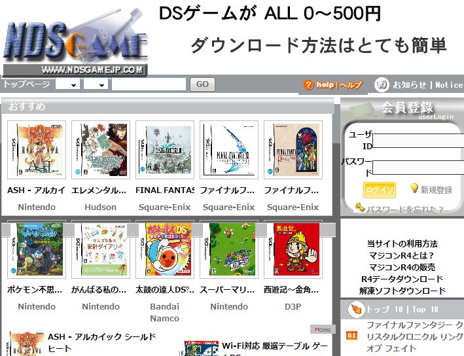Open ファイナルファンタジー クリスタルクロニクル top-10 entry
The height and width of the screenshot is (356, 464).
(415, 337)
